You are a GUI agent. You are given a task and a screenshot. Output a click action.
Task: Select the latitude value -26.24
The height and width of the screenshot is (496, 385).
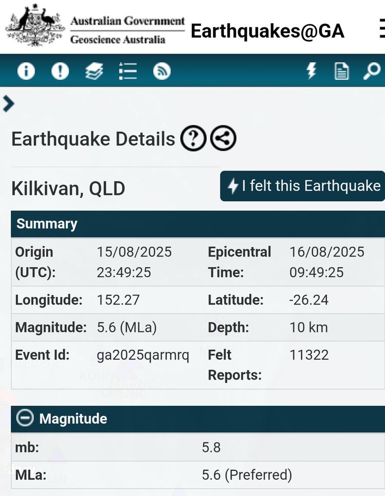point(309,300)
